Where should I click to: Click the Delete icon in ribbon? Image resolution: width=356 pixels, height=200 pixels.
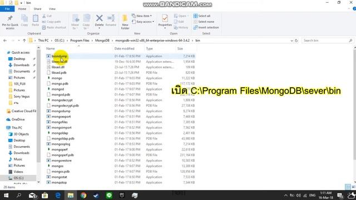[99, 18]
